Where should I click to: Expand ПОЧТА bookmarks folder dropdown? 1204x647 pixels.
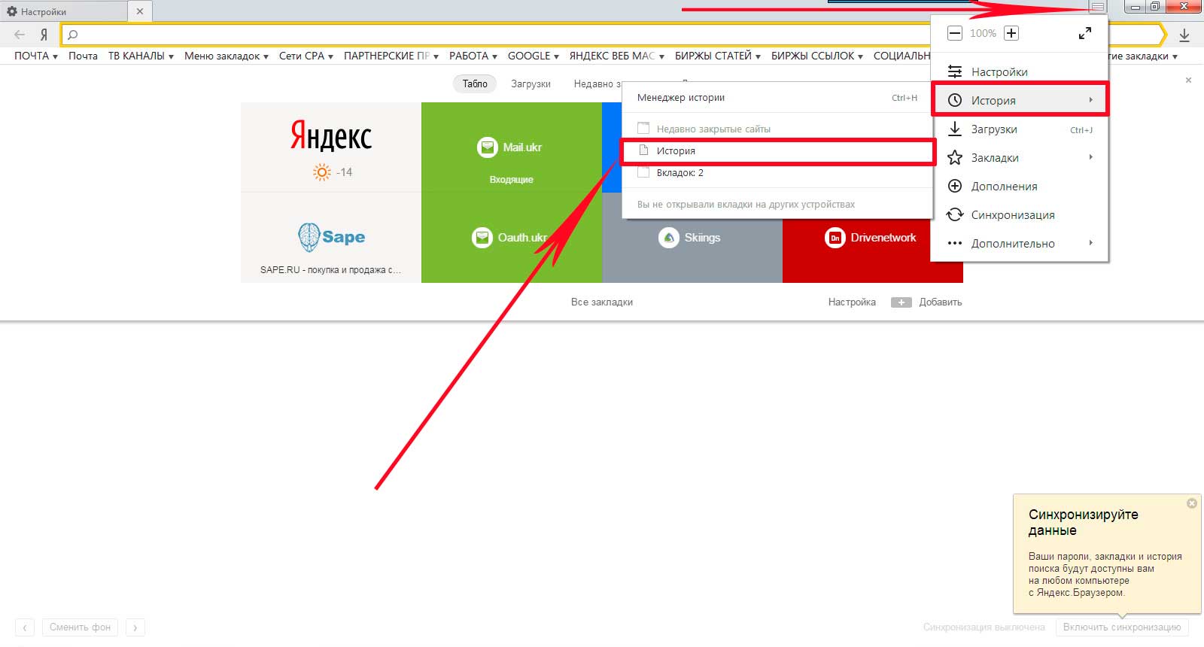pyautogui.click(x=36, y=56)
